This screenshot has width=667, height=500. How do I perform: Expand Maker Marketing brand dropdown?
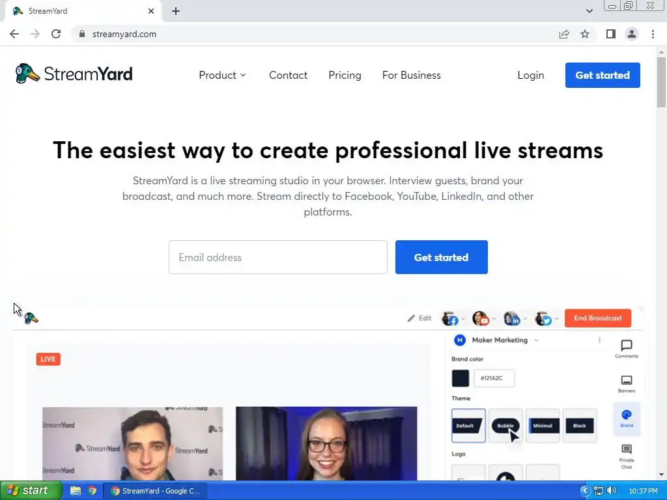click(x=536, y=340)
